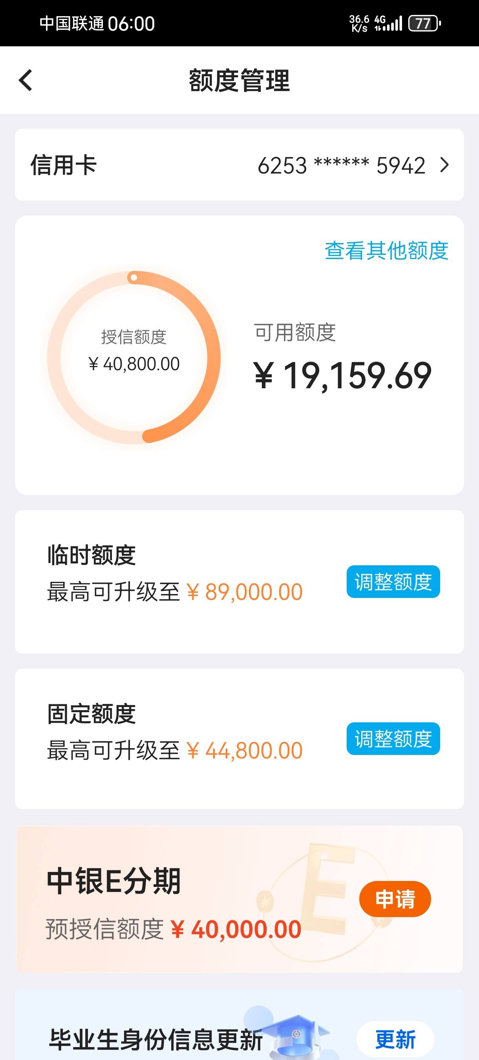
Task: Update graduate identity info with 更新
Action: click(x=395, y=1039)
